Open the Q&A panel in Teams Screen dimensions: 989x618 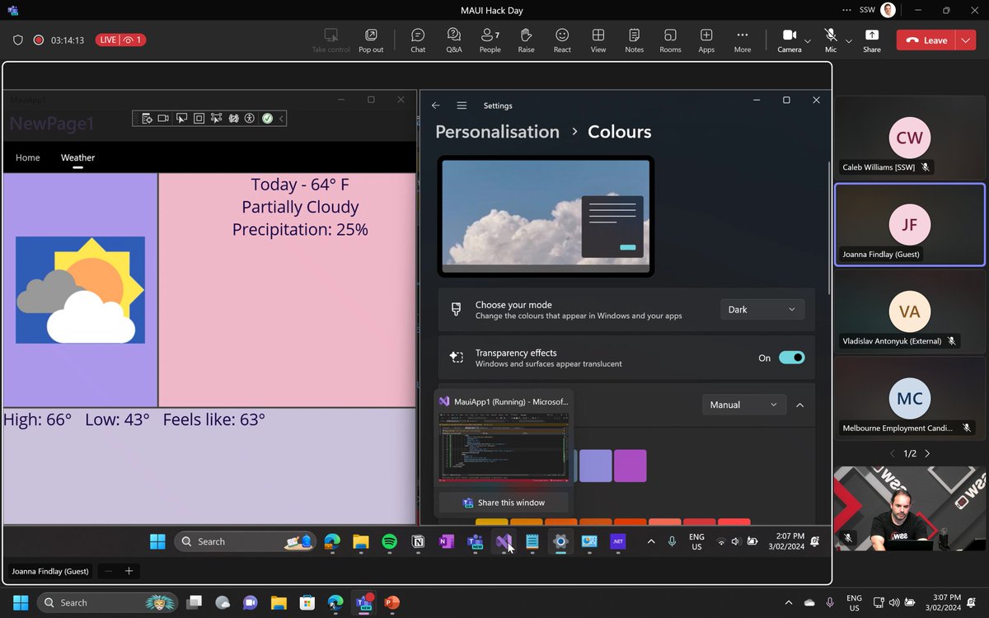454,40
